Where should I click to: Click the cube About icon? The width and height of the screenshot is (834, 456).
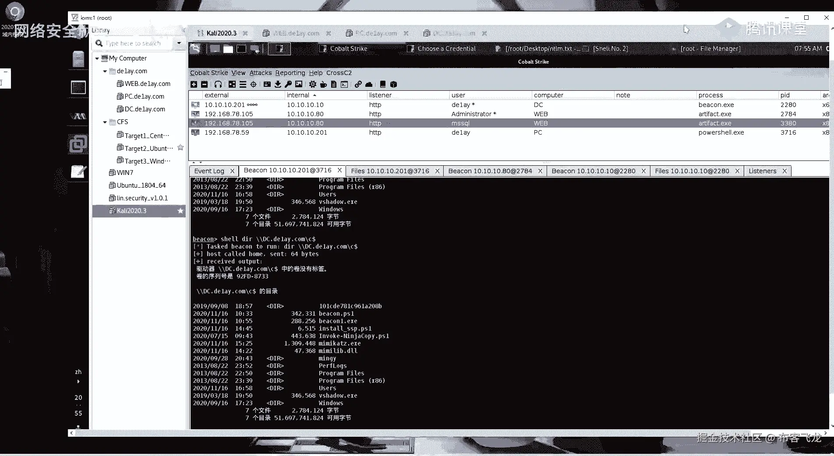coord(393,84)
